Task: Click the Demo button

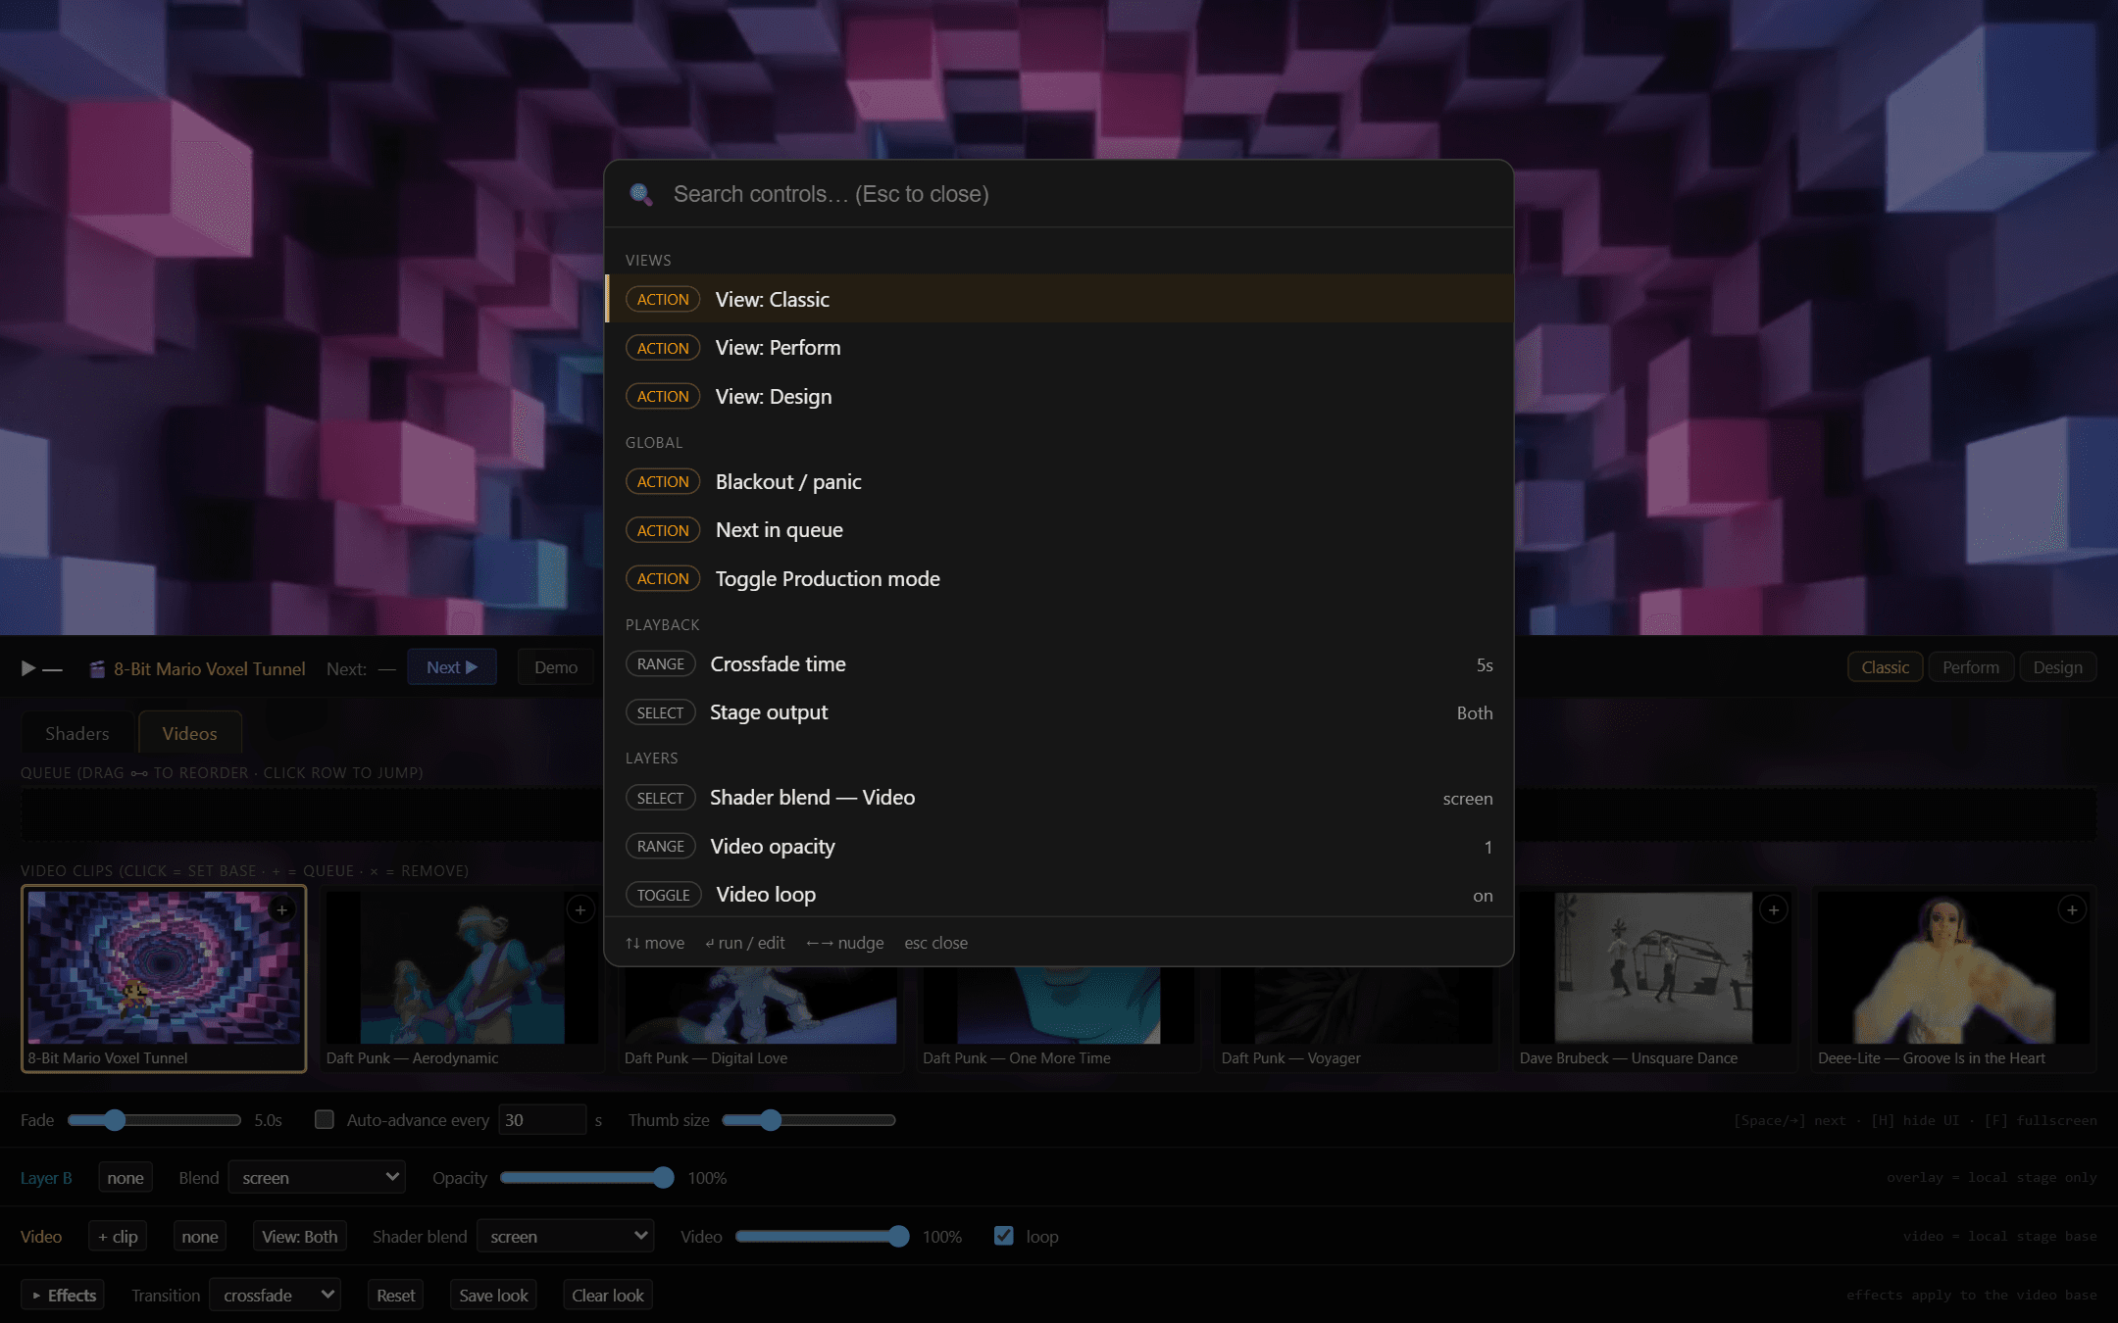Action: coord(556,667)
